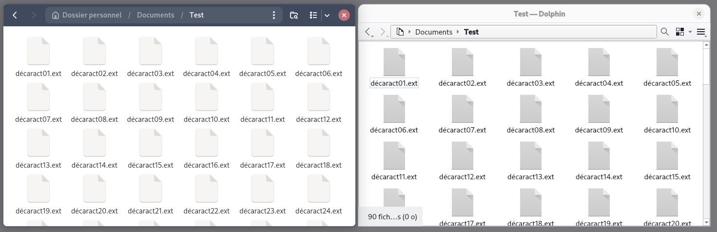
Task: Select décaract05.ext icon in Dolphin
Action: point(667,62)
